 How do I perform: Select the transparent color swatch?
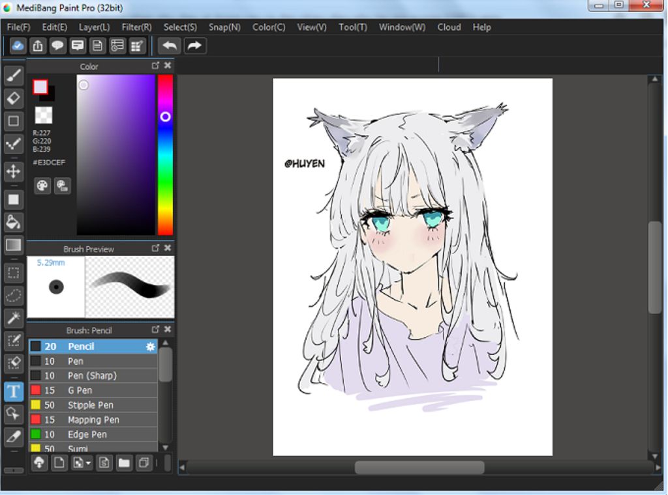click(44, 115)
